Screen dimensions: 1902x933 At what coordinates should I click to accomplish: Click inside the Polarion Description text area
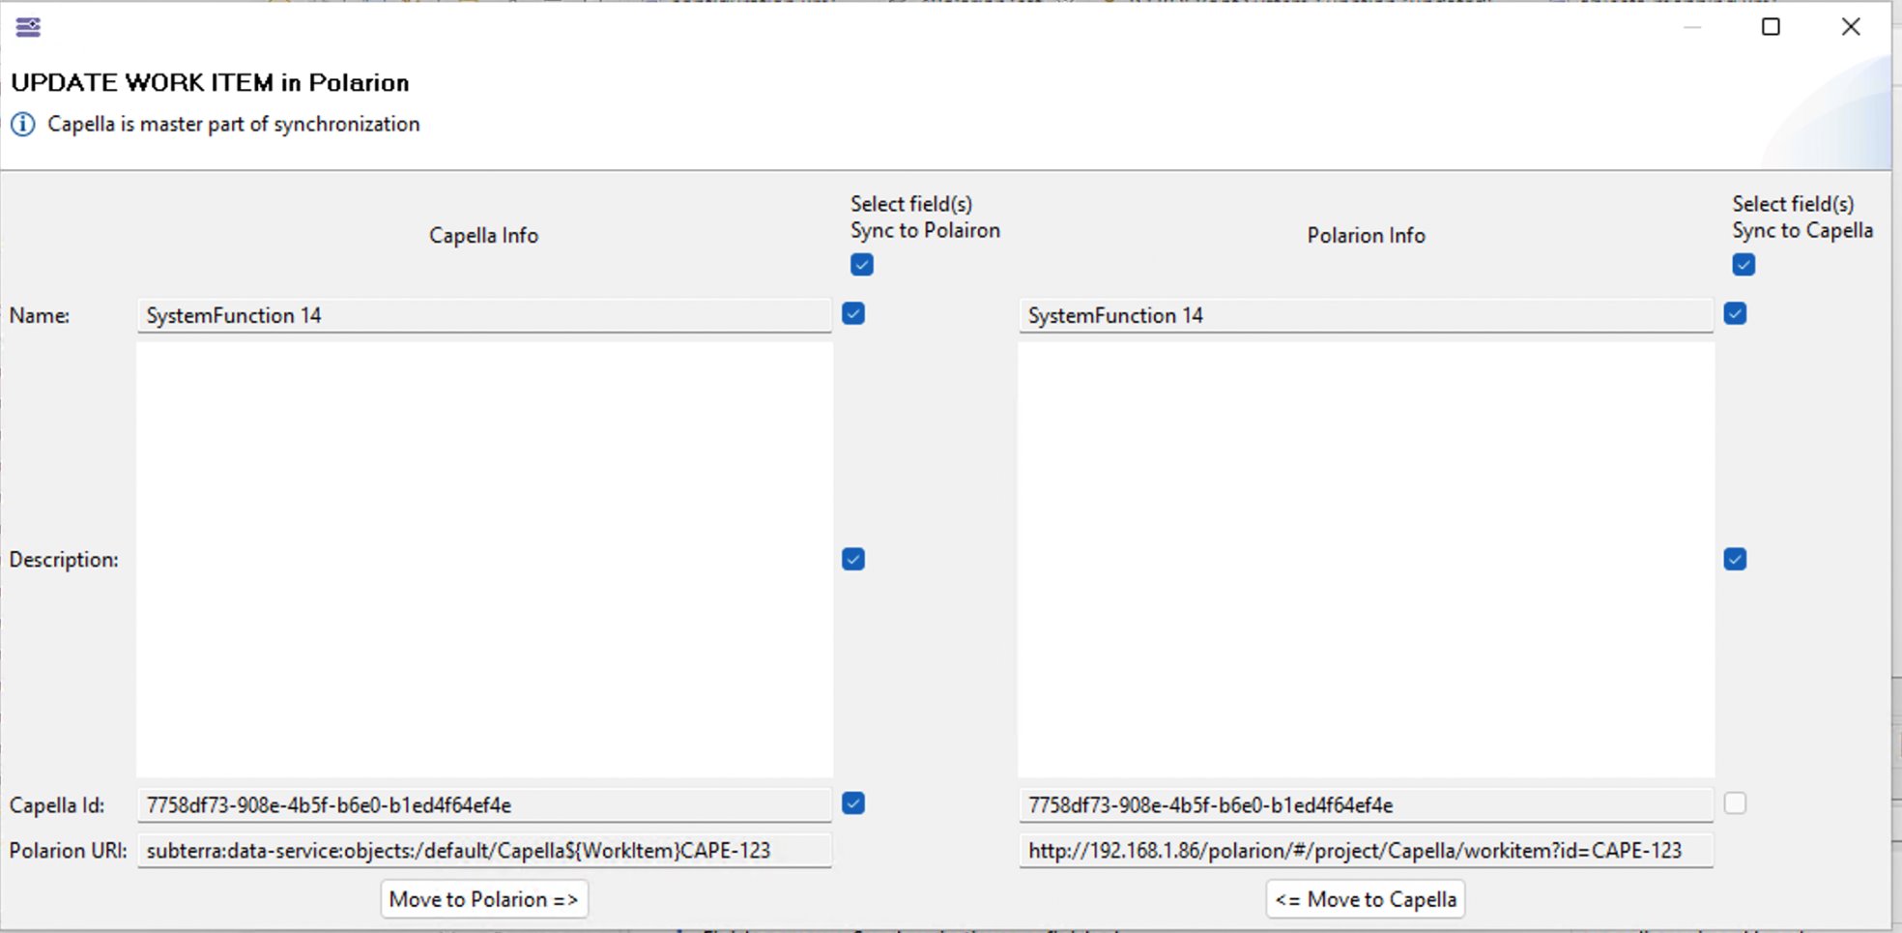[x=1366, y=560]
